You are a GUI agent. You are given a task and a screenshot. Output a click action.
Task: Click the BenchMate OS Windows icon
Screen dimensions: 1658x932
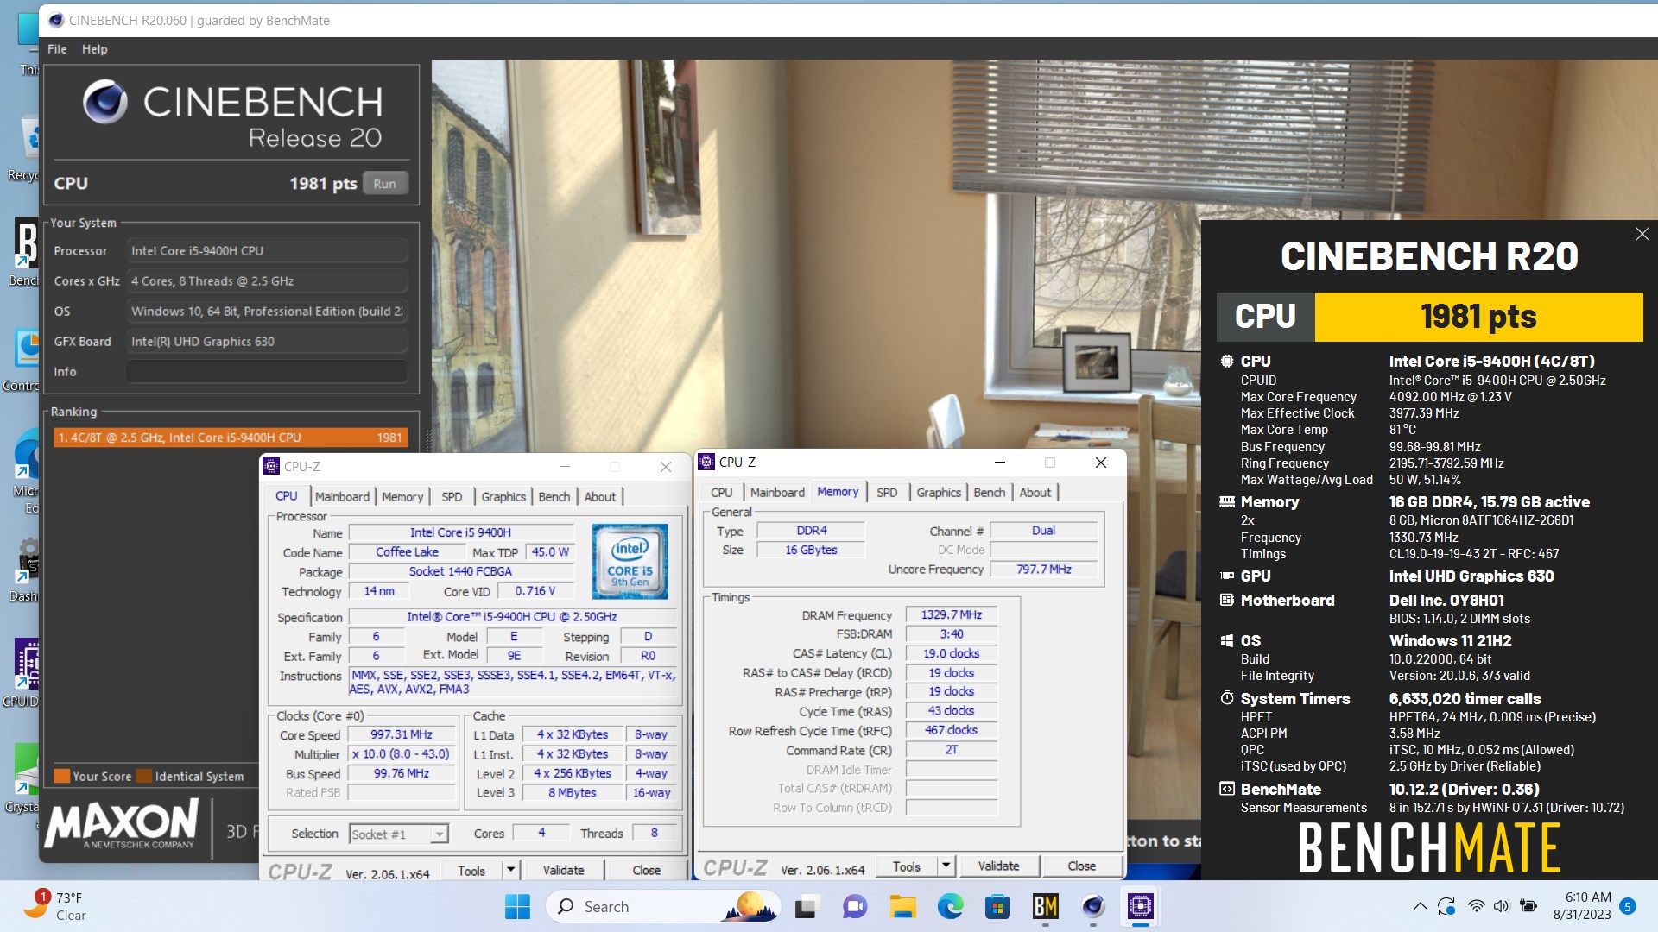tap(1226, 640)
